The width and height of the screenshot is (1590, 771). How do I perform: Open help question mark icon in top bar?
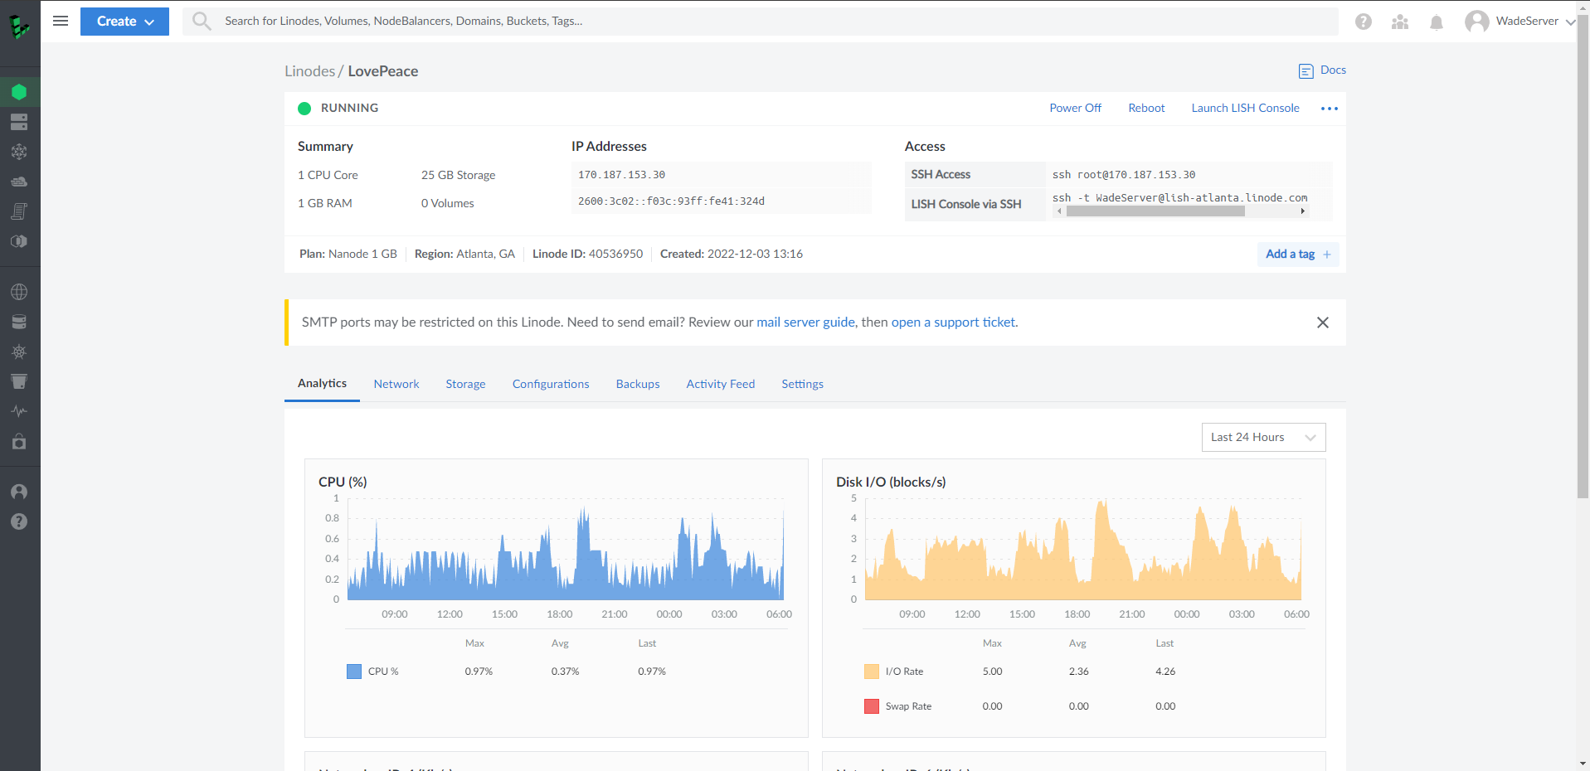[1364, 22]
